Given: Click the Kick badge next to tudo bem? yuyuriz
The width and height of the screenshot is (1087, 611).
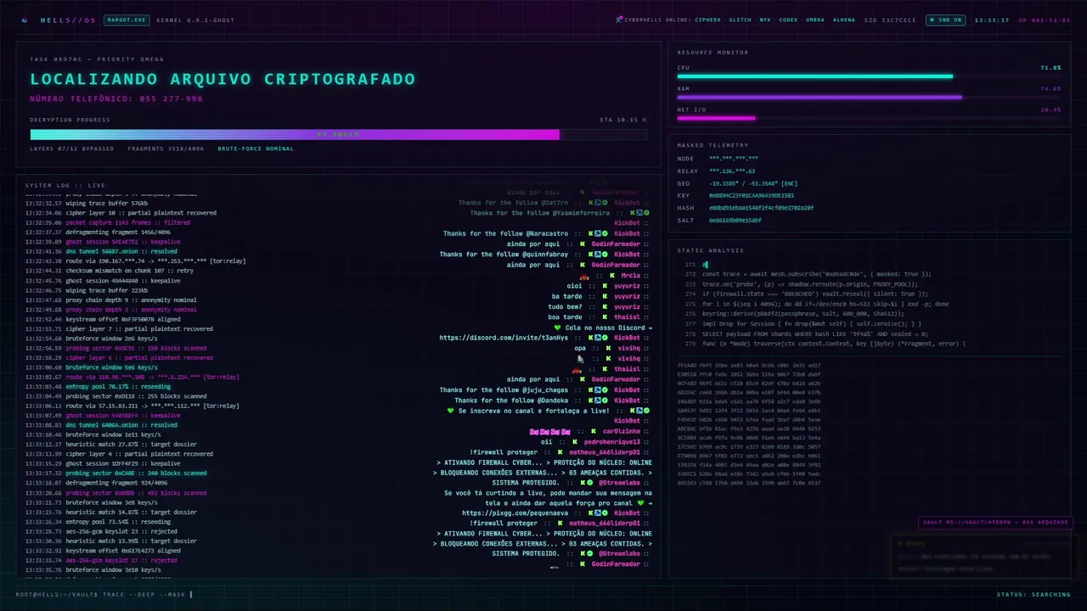Looking at the screenshot, I should point(605,306).
